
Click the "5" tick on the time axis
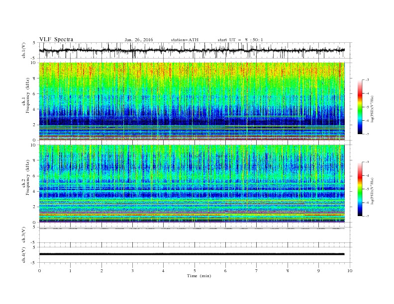click(195, 271)
